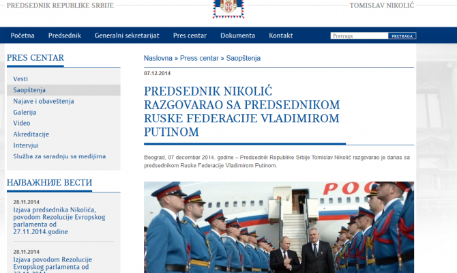Open Služba za saradnju sa medijima
Image resolution: width=457 pixels, height=273 pixels.
tap(59, 156)
